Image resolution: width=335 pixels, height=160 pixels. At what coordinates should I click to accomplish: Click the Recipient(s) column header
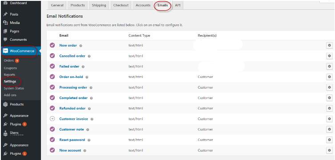tap(207, 35)
